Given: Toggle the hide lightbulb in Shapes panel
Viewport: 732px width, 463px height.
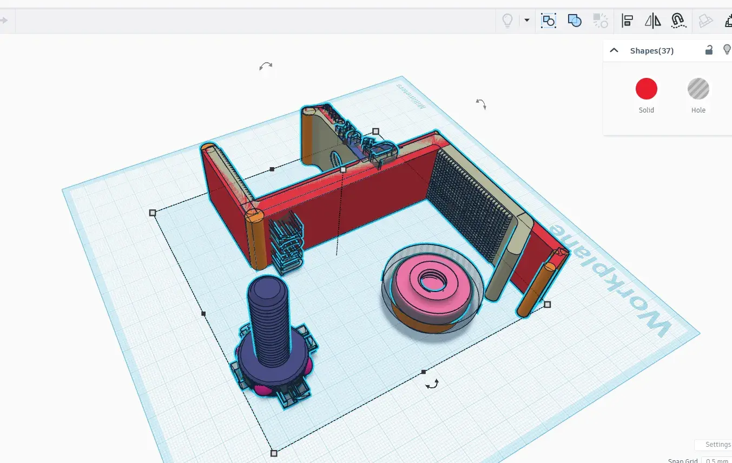Looking at the screenshot, I should click(727, 50).
